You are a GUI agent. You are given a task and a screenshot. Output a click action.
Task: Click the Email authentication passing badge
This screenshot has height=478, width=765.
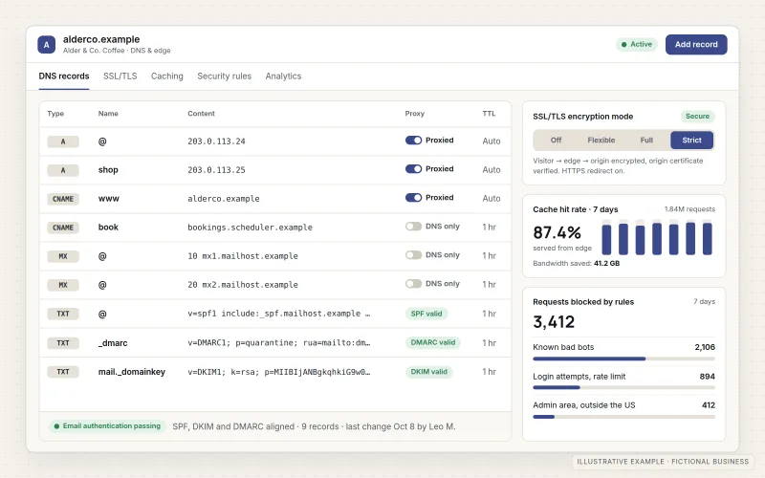107,426
